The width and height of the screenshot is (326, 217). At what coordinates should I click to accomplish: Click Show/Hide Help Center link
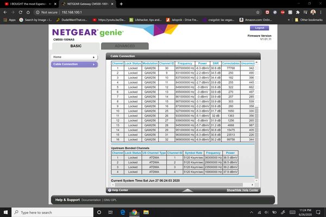(x=242, y=190)
